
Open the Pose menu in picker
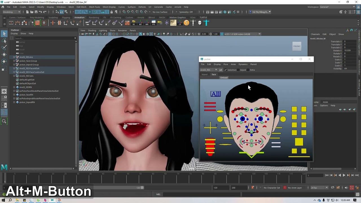point(226,64)
